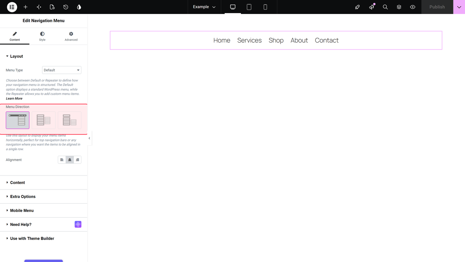The width and height of the screenshot is (465, 262).
Task: Open the AI sparkle tool
Action: coord(39,7)
